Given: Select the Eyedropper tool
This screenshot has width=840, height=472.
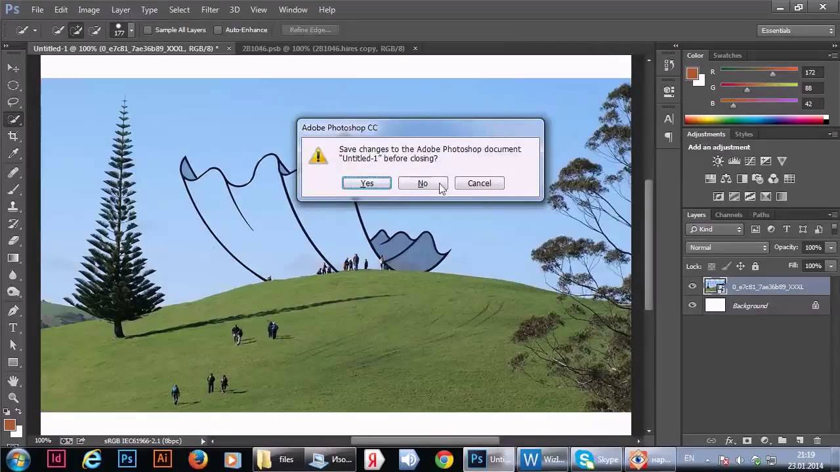Looking at the screenshot, I should [x=13, y=154].
